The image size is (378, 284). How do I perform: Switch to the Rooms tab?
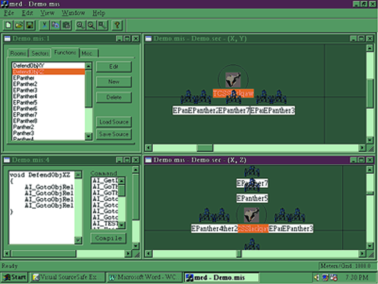click(x=18, y=53)
